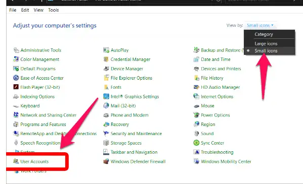Click the Internet Options globe icon

pyautogui.click(x=196, y=96)
